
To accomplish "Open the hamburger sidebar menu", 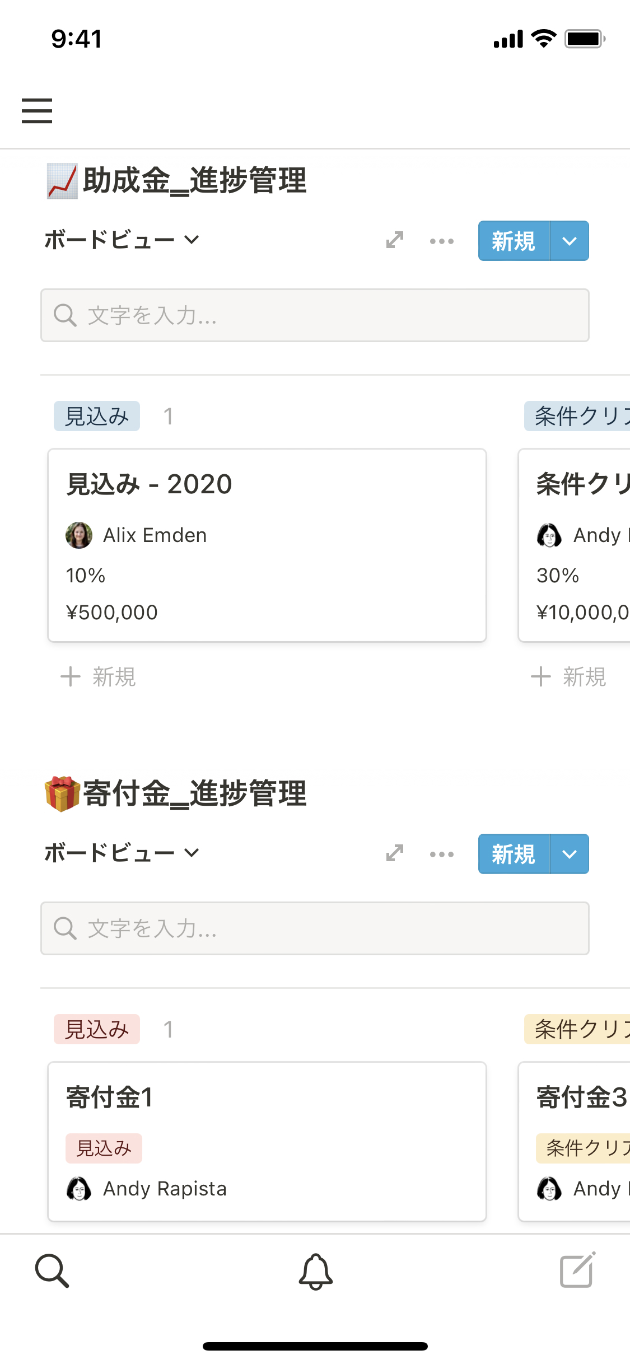I will [37, 110].
